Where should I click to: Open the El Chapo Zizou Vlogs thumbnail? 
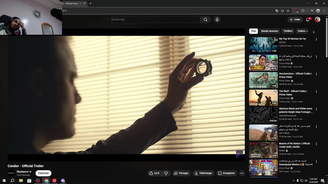point(263,62)
